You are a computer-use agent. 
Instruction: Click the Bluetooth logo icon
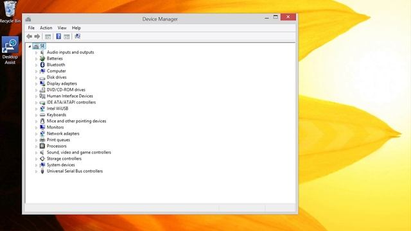pyautogui.click(x=42, y=65)
